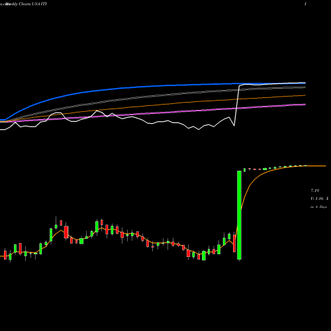The height and width of the screenshot is (331, 331).
Task: Select the tall green breakout candlestick
Action: pyautogui.click(x=239, y=215)
